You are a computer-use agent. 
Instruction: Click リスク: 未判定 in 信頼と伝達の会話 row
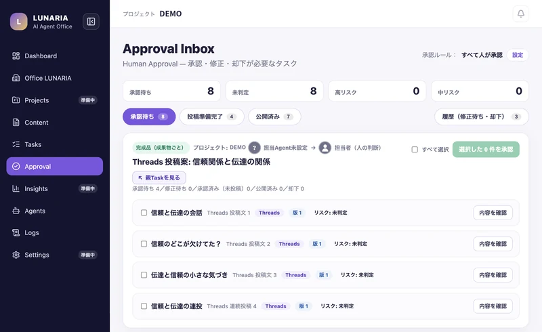pyautogui.click(x=331, y=213)
